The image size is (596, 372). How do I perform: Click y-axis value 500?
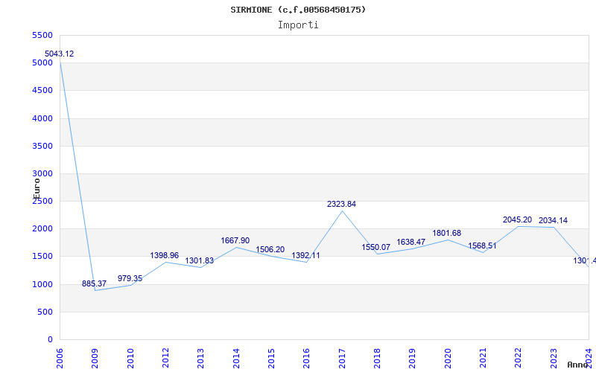pos(45,312)
